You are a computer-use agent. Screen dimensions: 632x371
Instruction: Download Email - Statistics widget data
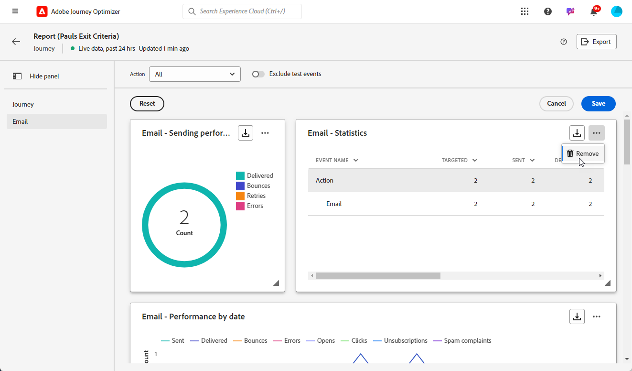[577, 133]
